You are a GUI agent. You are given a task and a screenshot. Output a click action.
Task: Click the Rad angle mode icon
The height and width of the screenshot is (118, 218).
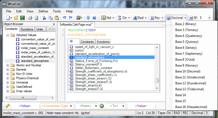(135, 18)
